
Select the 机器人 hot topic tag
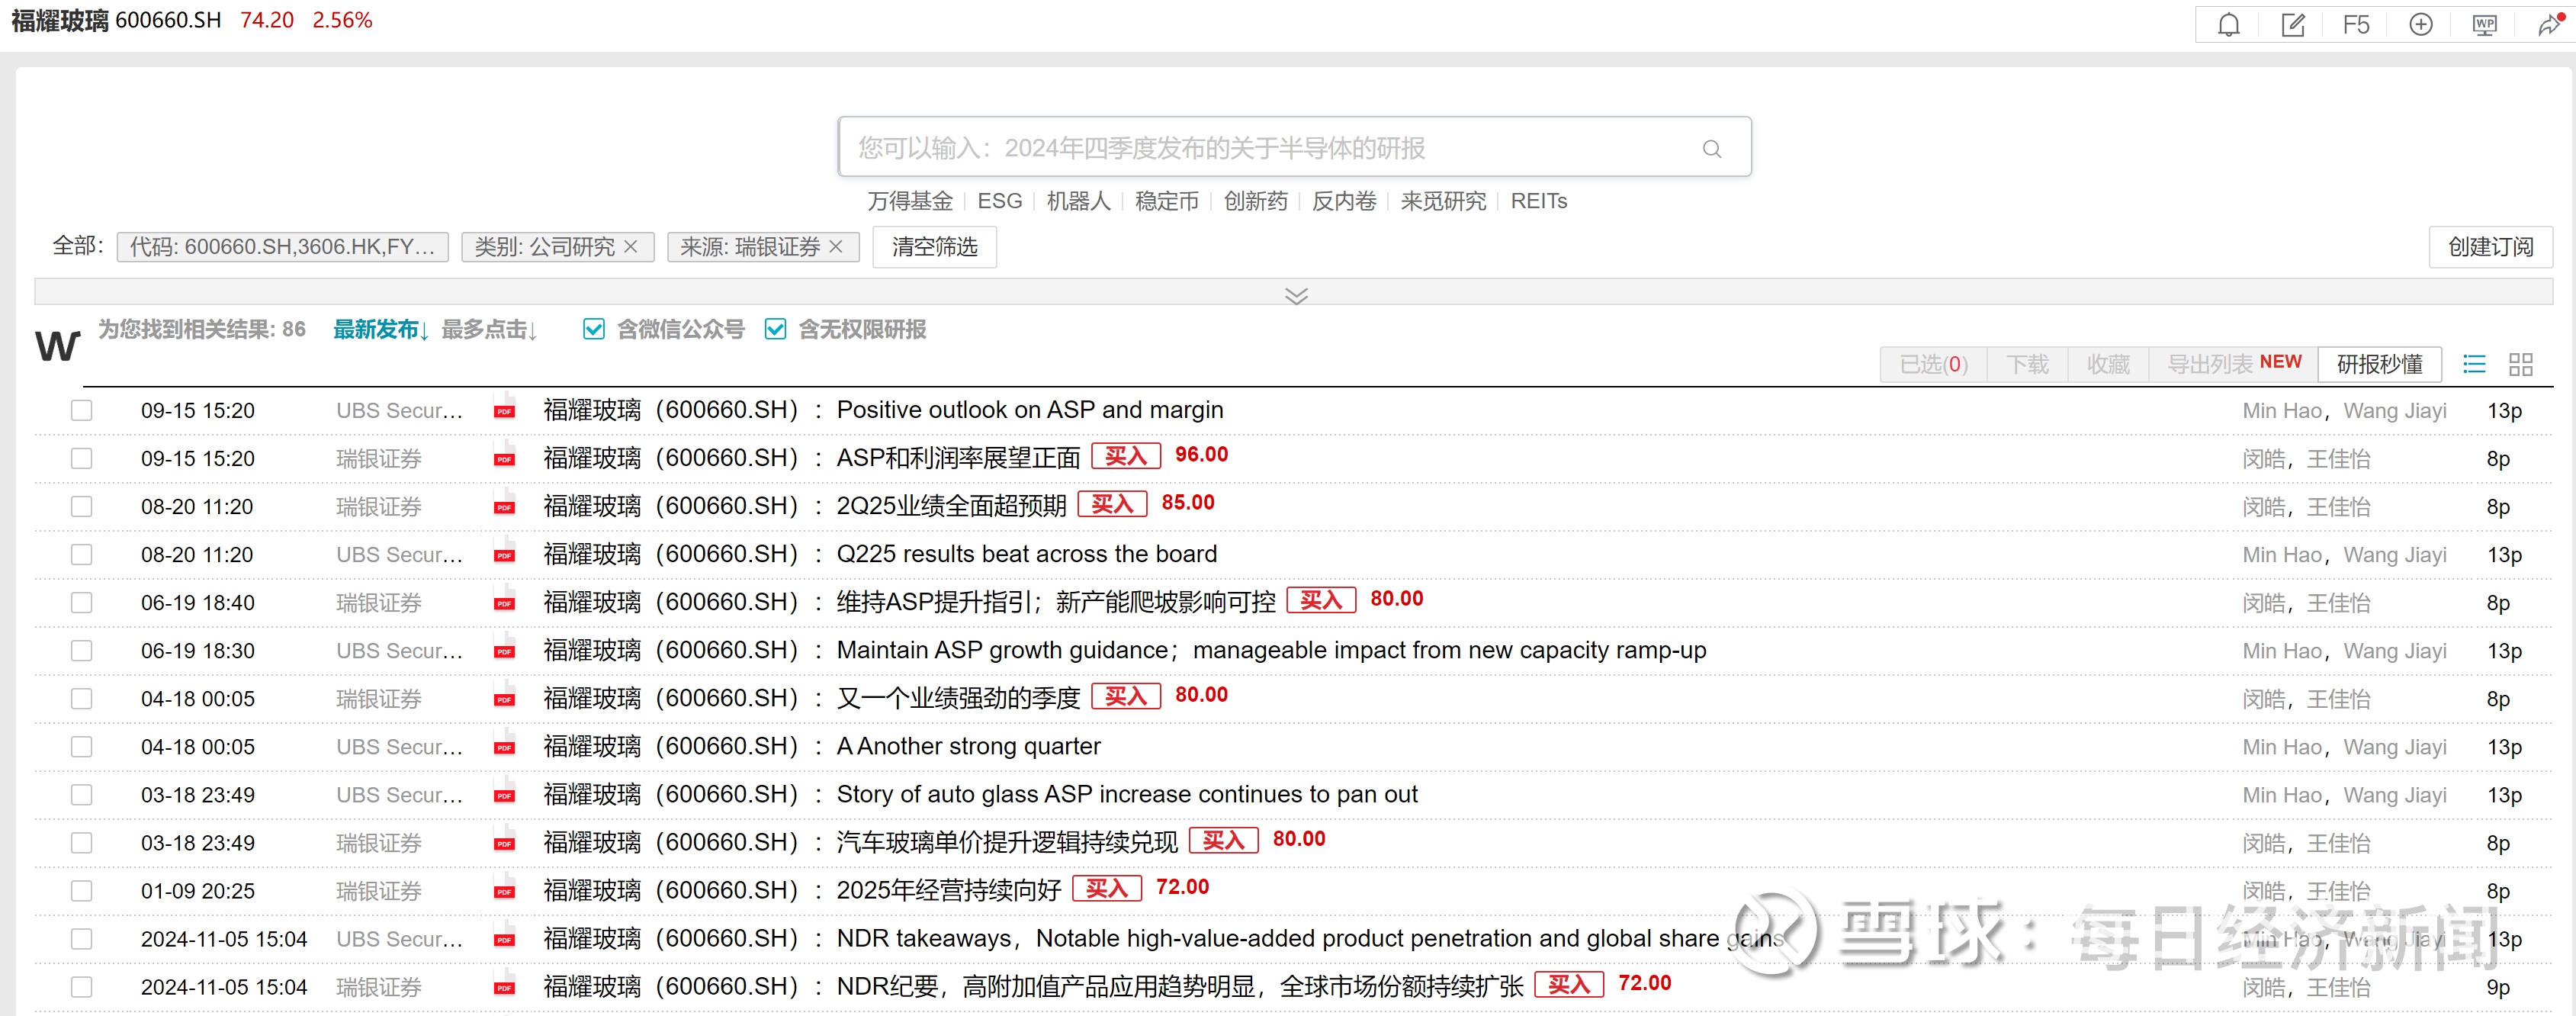point(1078,201)
